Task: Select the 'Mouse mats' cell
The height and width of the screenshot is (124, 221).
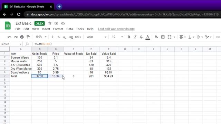Action: coord(21,61)
